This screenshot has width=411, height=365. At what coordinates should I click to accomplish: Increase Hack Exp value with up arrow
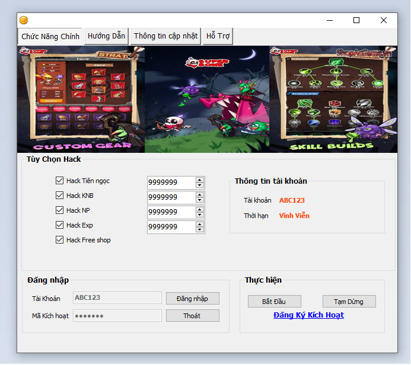(x=200, y=225)
